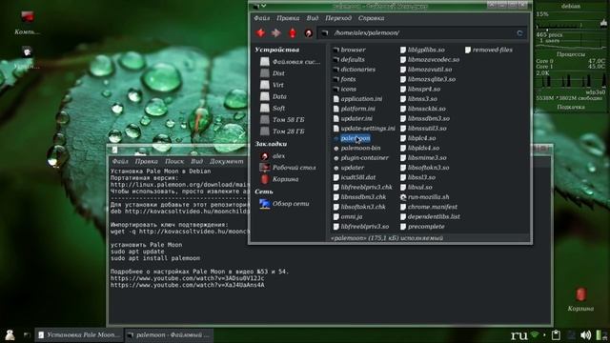Select the libnss3.so file
Image resolution: width=610 pixels, height=343 pixels.
pos(419,99)
